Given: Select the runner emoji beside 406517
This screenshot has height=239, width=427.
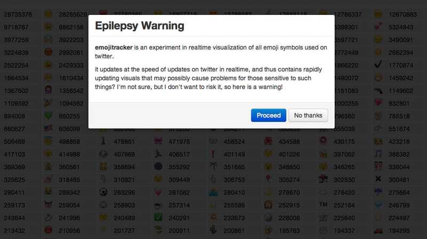Looking at the screenshot, I should click(158, 154).
